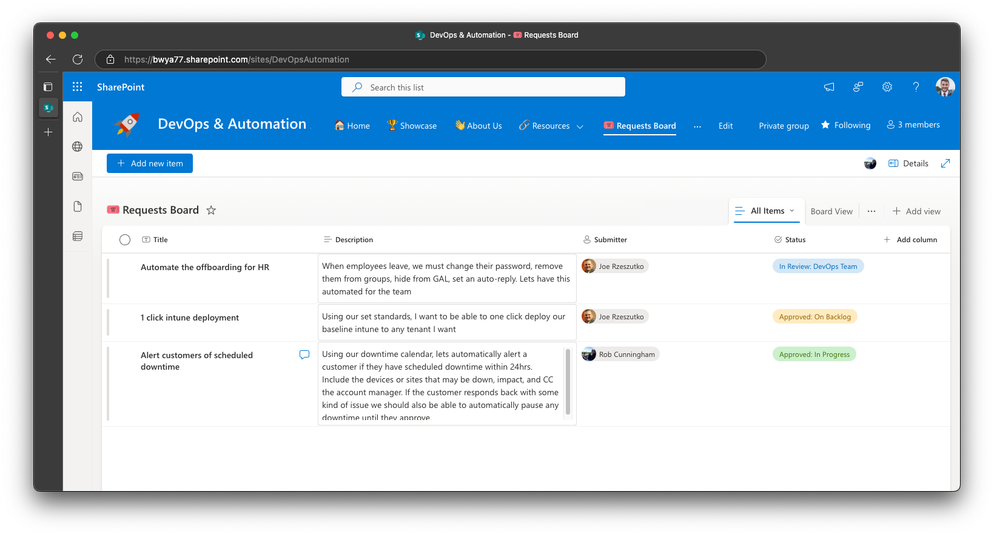Open My sites globe icon
The width and height of the screenshot is (994, 536).
[x=78, y=146]
